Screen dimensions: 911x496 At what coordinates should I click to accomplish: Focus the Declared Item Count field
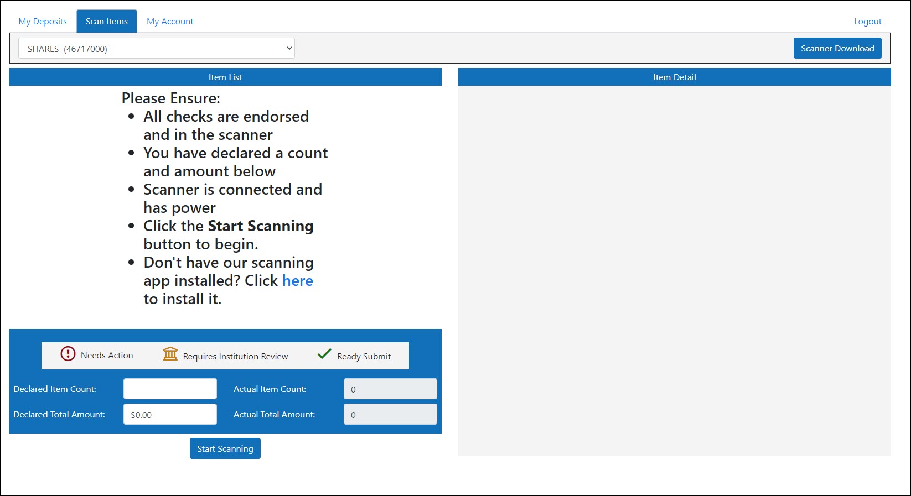click(170, 389)
